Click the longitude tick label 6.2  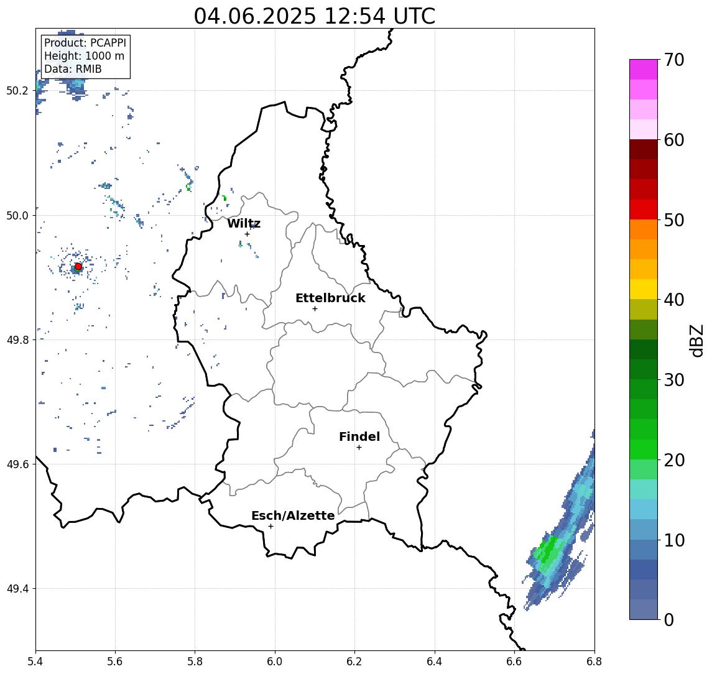[354, 662]
